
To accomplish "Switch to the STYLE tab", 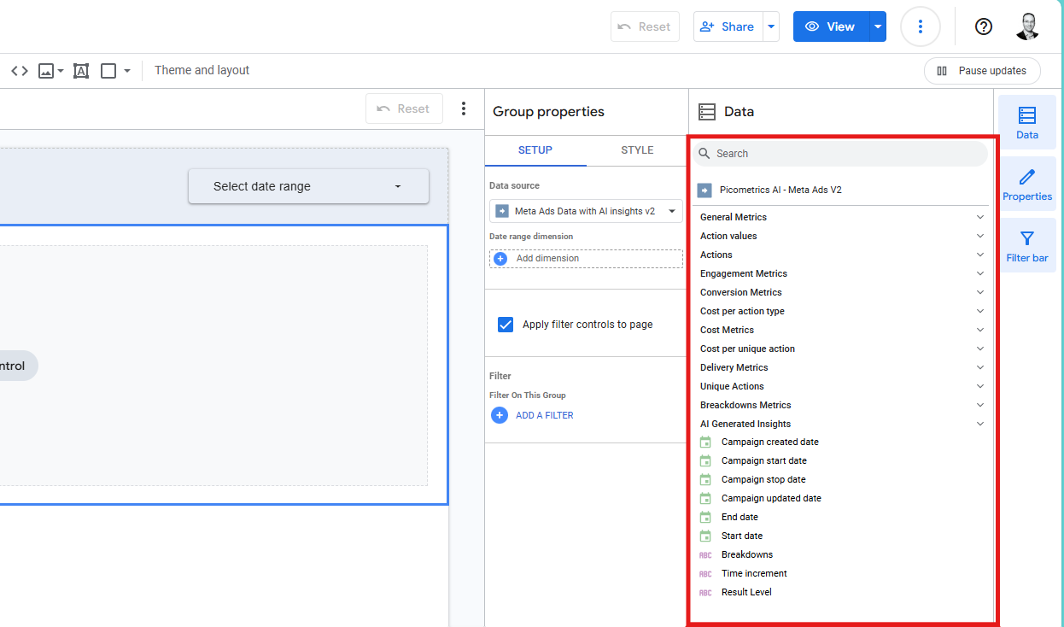I will (637, 150).
